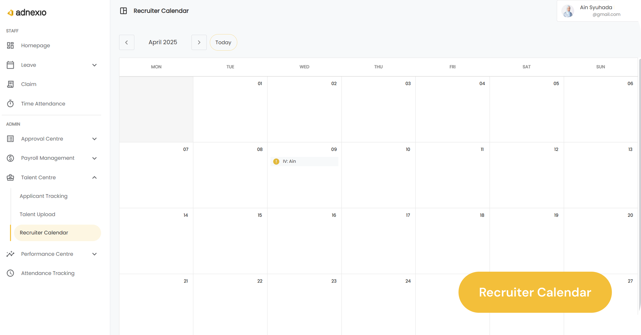Screen dimensions: 641x335
Task: Click the Performance Centre chart icon
Action: click(10, 254)
